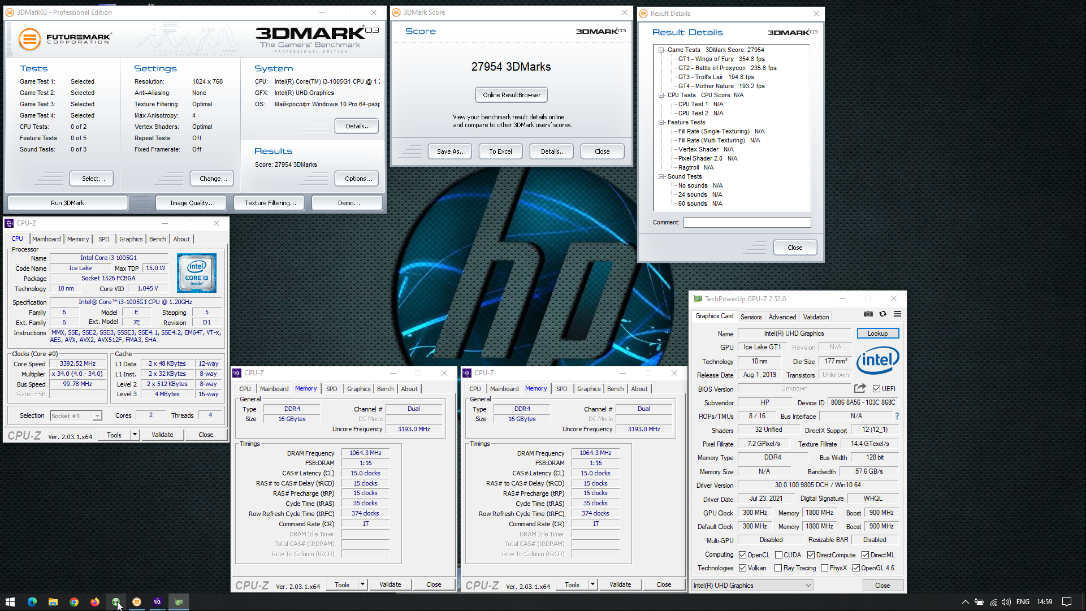Viewport: 1086px width, 611px height.
Task: Take a GPU-Z screenshot with the camera icon
Action: pos(868,314)
